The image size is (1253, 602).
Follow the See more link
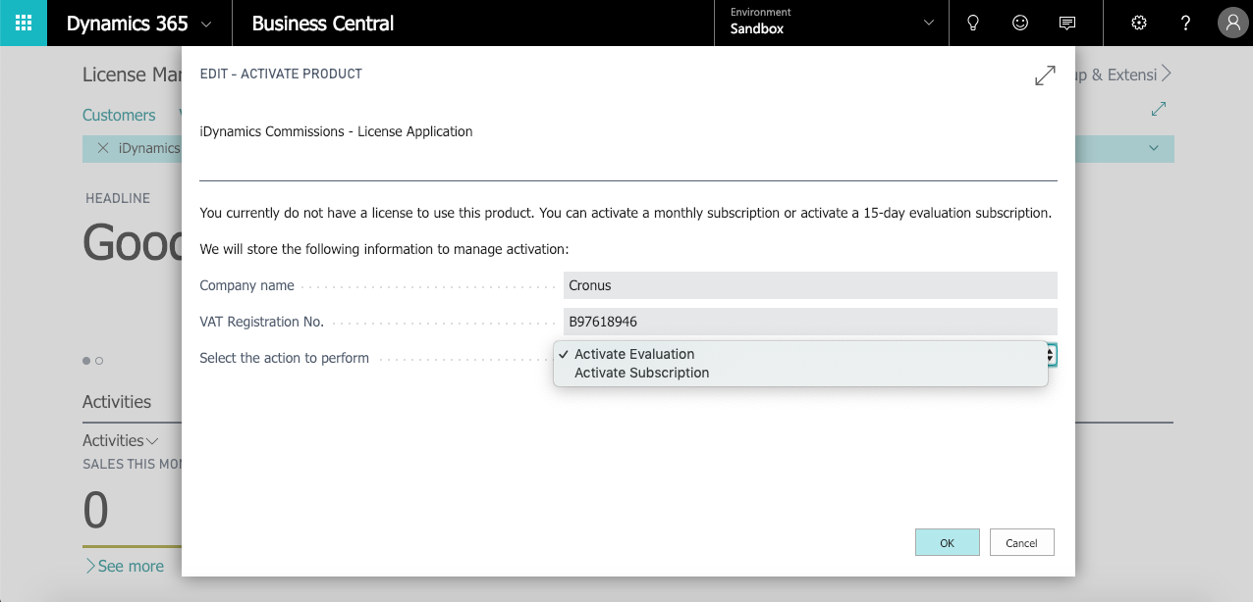pyautogui.click(x=124, y=566)
